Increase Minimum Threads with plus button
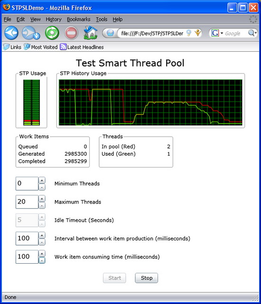Screen dimensions: 261x304 (x=42, y=180)
